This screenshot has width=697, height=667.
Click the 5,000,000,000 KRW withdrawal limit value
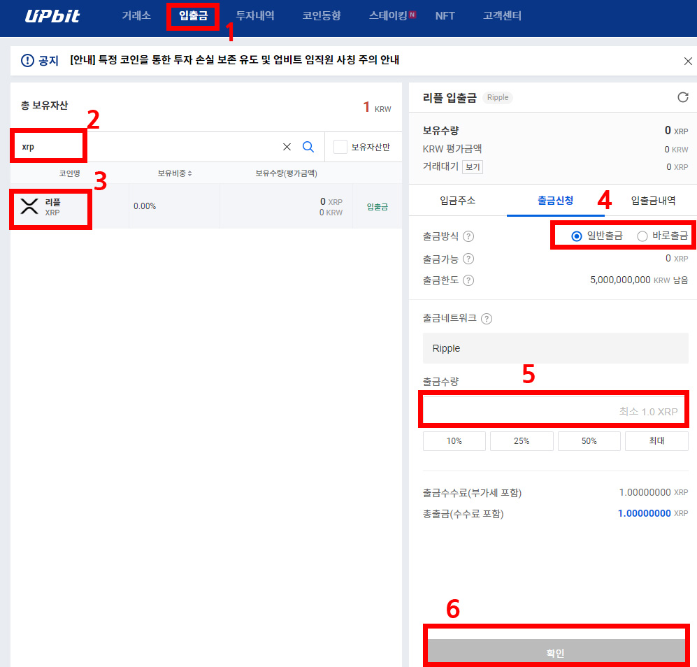[639, 280]
